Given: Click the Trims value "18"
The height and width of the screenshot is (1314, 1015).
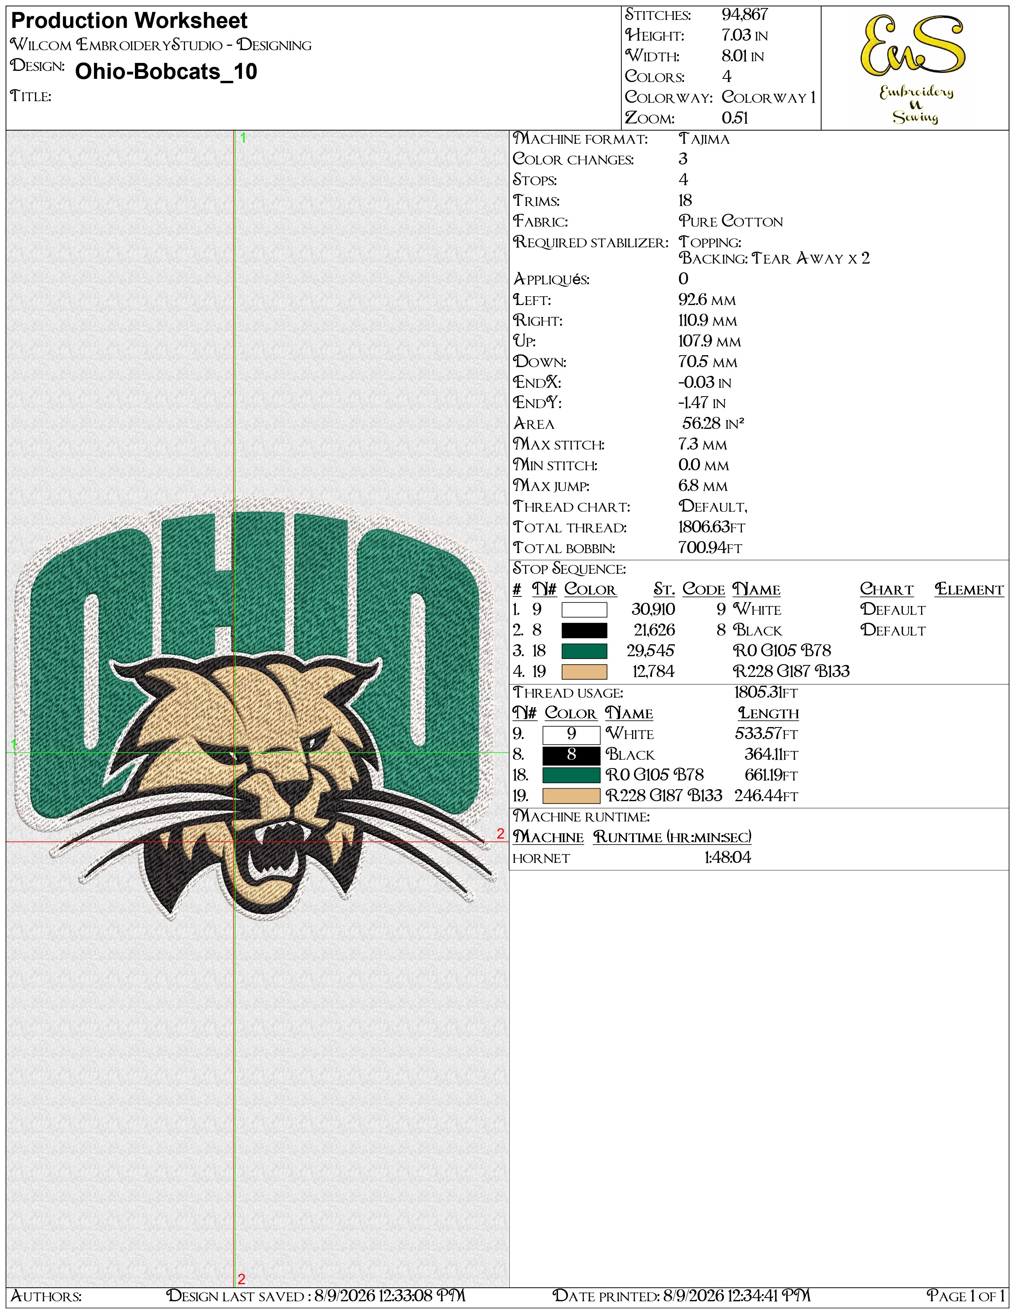Looking at the screenshot, I should 685,201.
